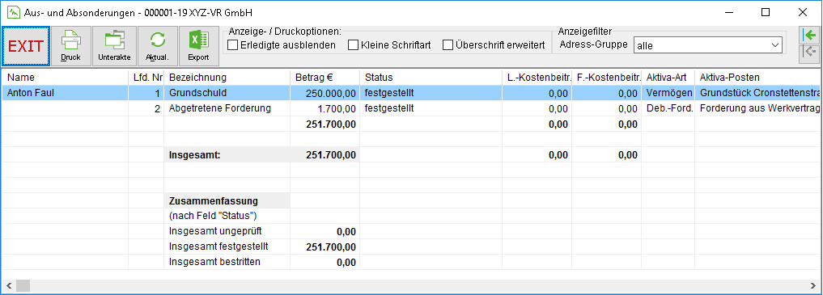823x295 pixels.
Task: Click the Vermögen Aktiva-Art cell
Action: 668,93
